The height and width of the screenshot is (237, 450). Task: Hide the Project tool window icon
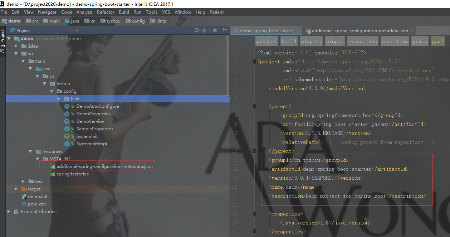225,30
